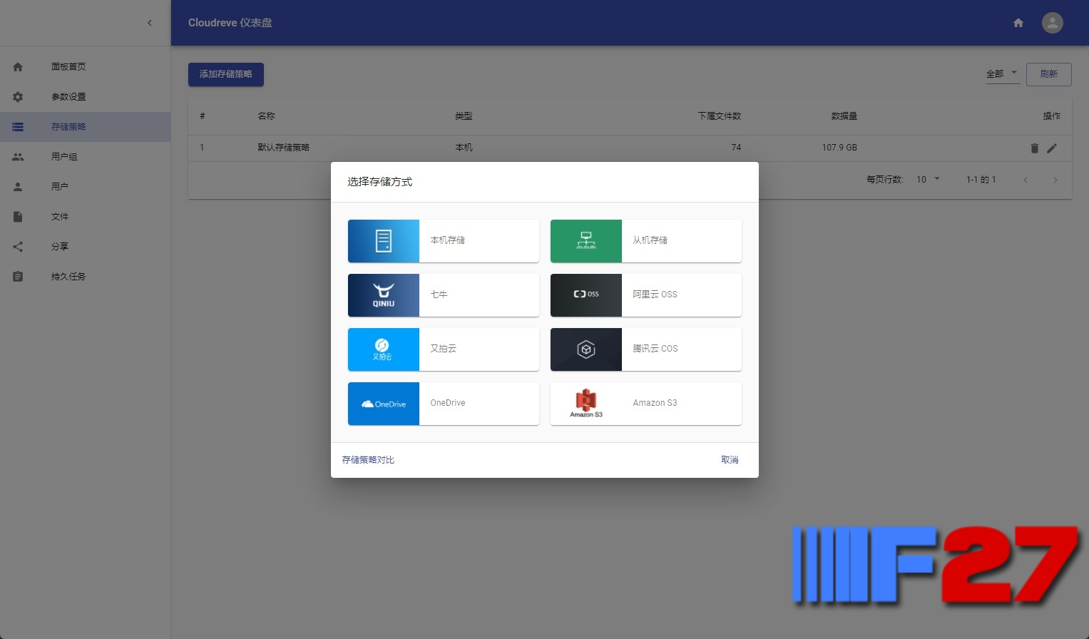Click the 默认存储策略 name cell
Image resolution: width=1089 pixels, height=639 pixels.
tap(283, 148)
